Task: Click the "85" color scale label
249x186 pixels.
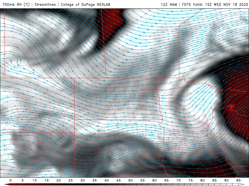Action: point(214,180)
